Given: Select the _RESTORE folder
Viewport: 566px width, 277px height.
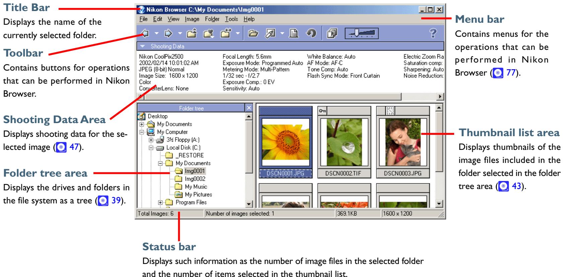Looking at the screenshot, I should (x=190, y=156).
